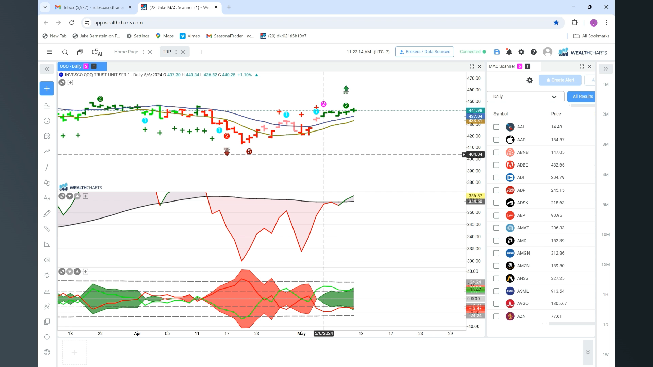Click the add widget placeholder at bottom
Image resolution: width=653 pixels, height=367 pixels.
pos(74,352)
